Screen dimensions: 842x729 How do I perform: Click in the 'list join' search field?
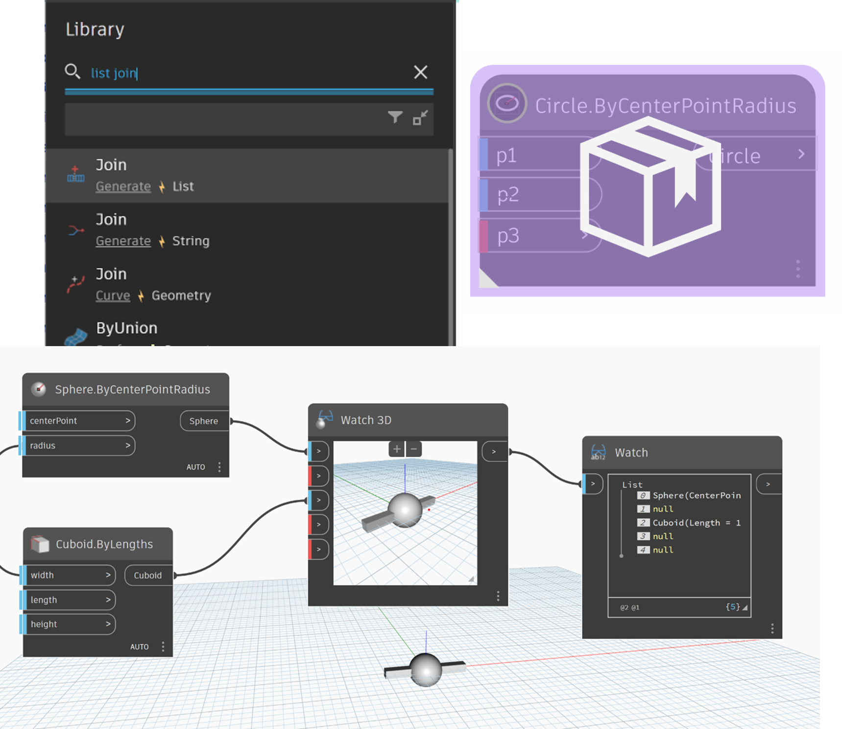(249, 73)
